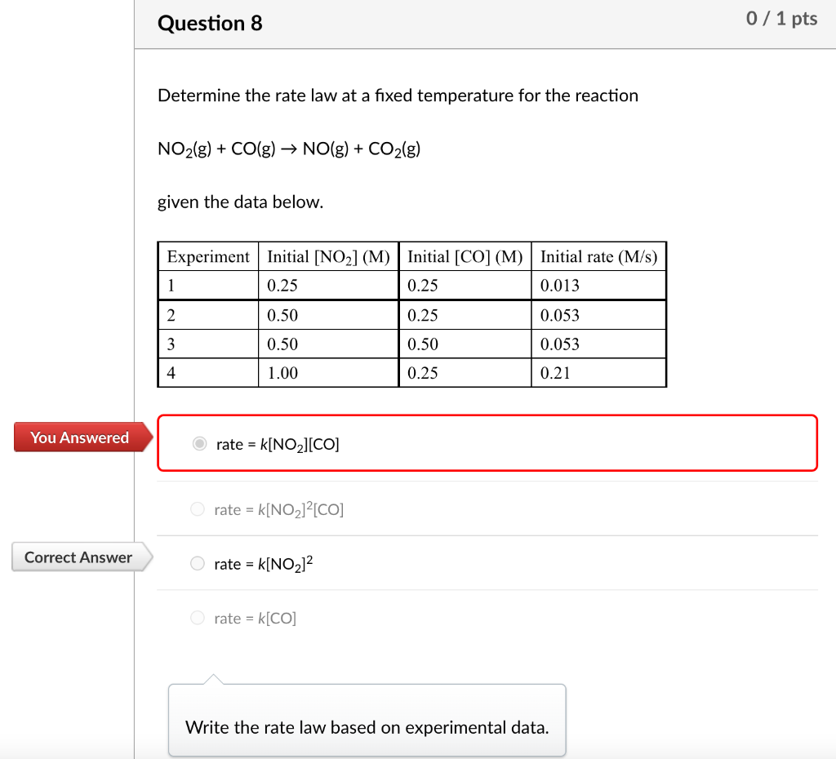Click the Question 8 heading

pyautogui.click(x=210, y=24)
